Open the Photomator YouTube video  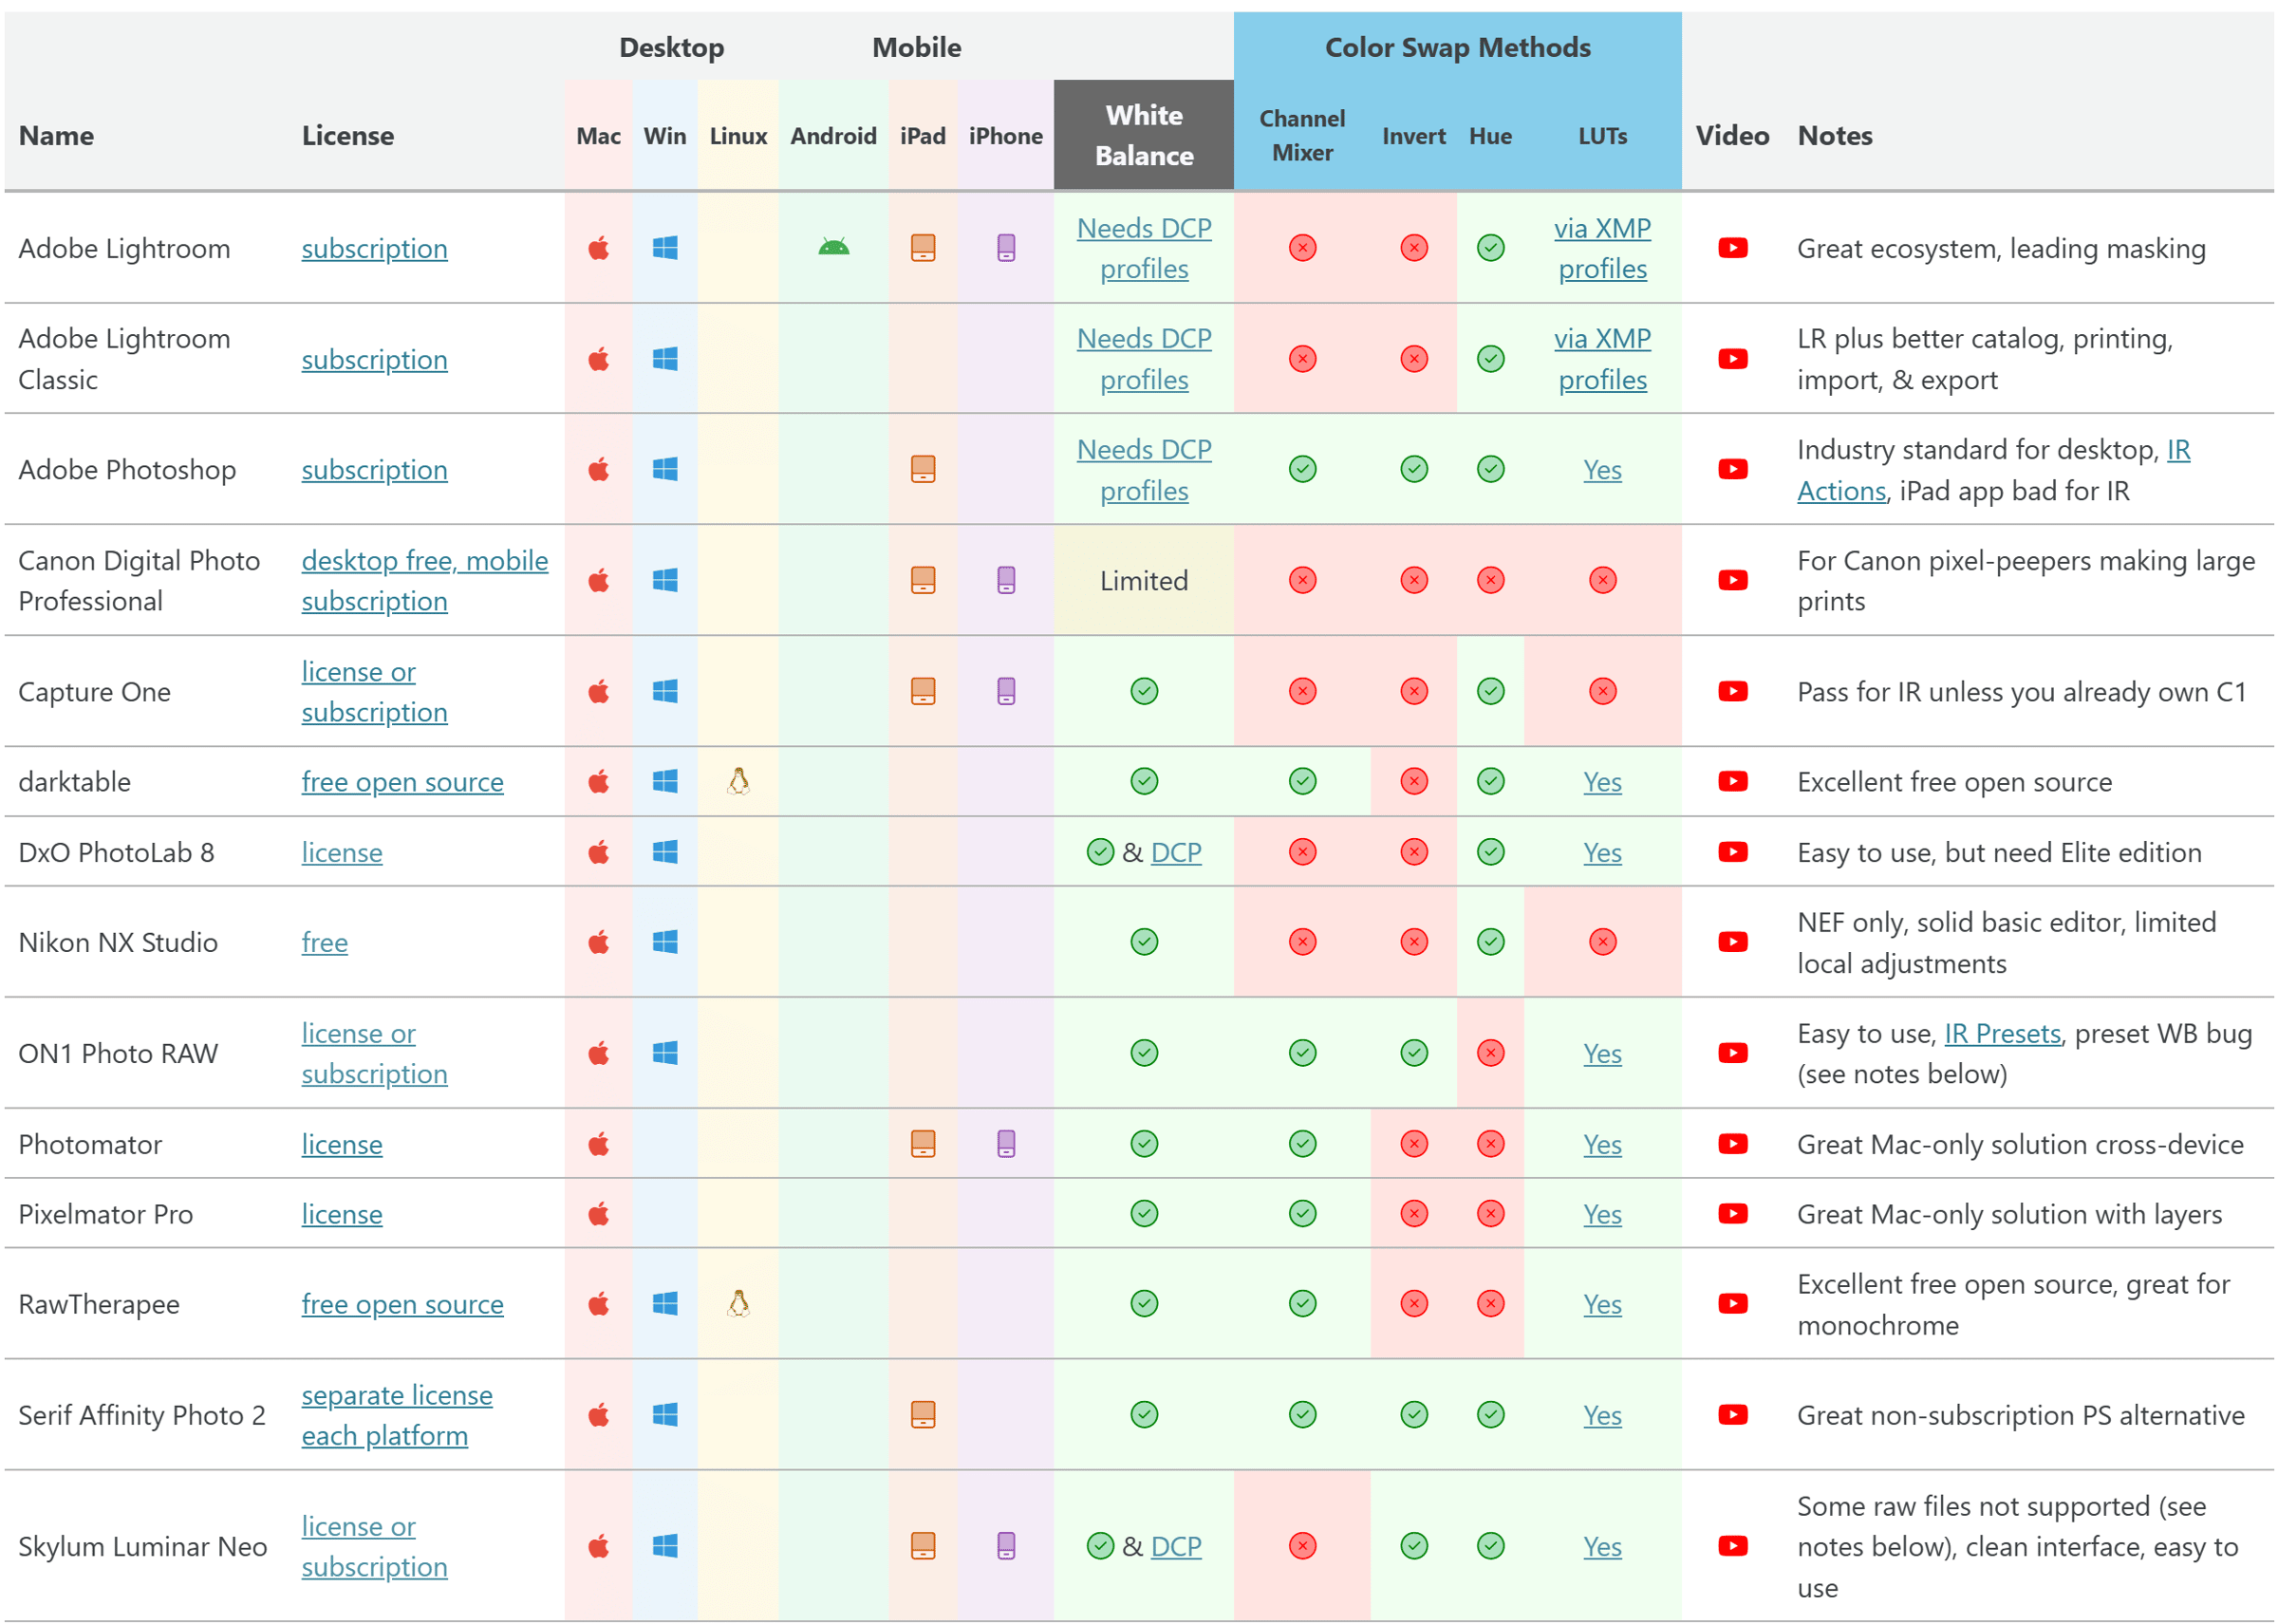[1732, 1144]
